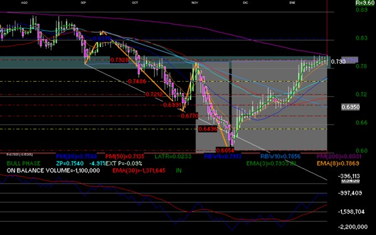The height and width of the screenshot is (235, 376).
Task: Click the ENE month label on time axis
Action: [x=292, y=3]
